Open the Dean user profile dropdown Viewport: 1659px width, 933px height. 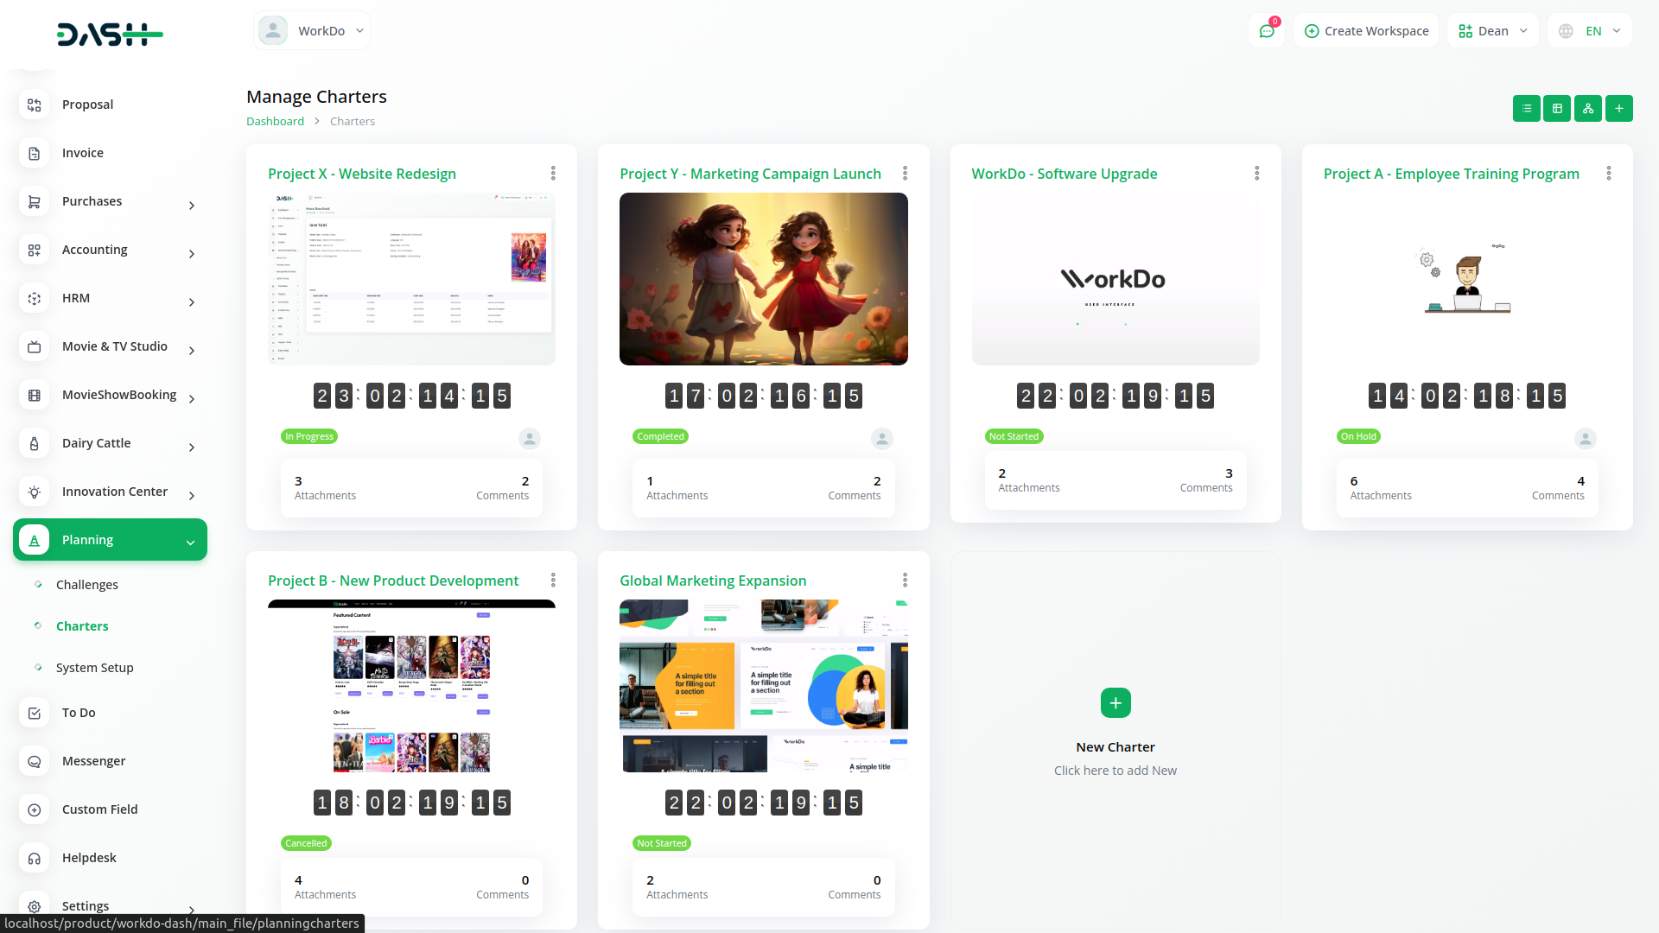pos(1493,31)
